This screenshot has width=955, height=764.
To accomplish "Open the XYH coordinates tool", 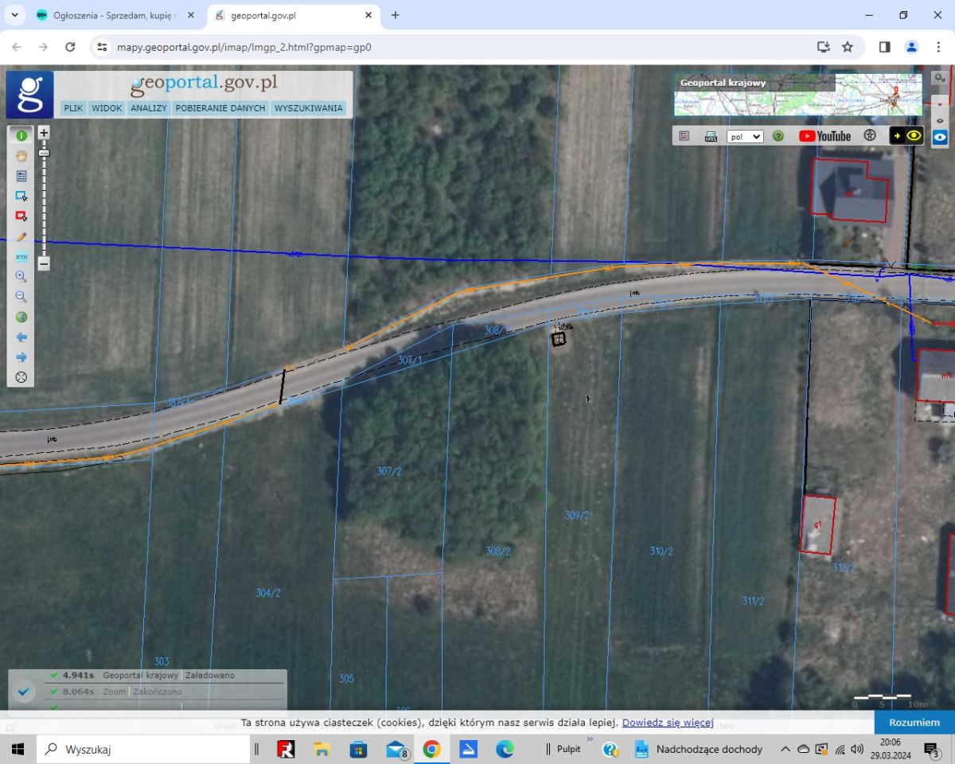I will pos(21,257).
